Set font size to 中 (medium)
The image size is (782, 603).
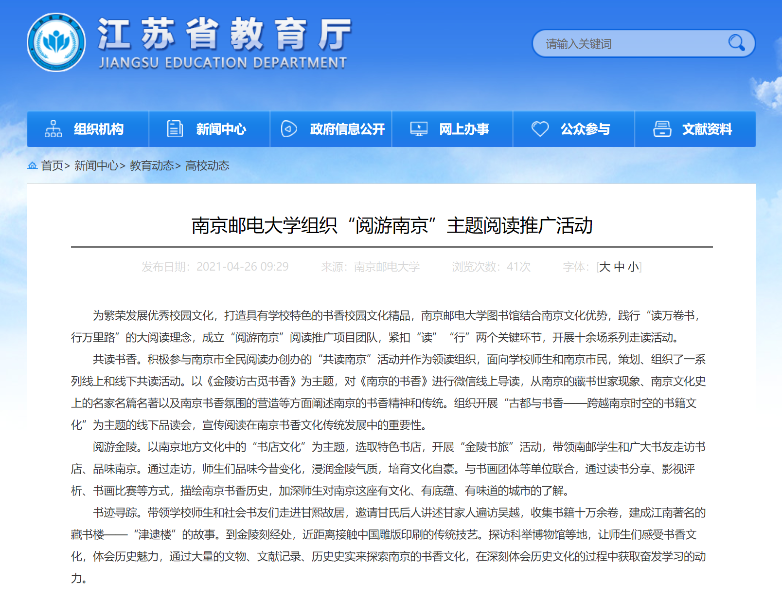tap(619, 267)
